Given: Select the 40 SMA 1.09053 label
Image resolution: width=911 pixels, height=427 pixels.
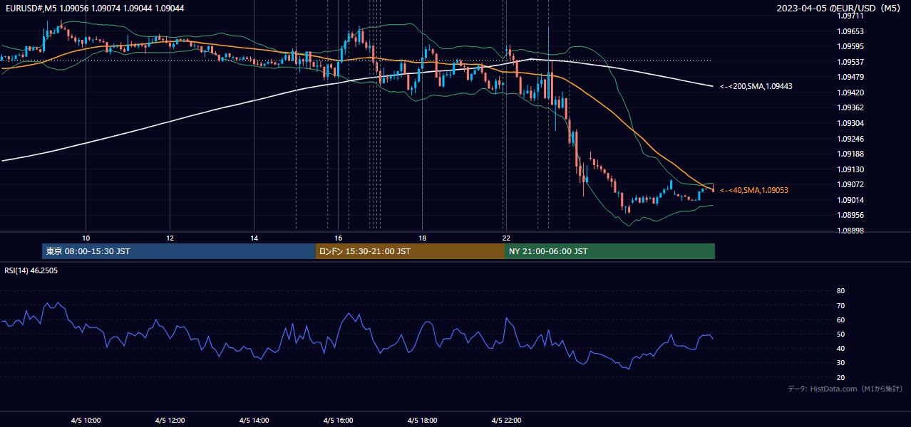Looking at the screenshot, I should coord(754,190).
